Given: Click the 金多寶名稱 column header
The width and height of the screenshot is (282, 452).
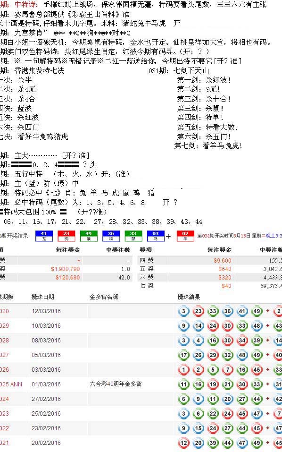Looking at the screenshot, I should (104, 297).
